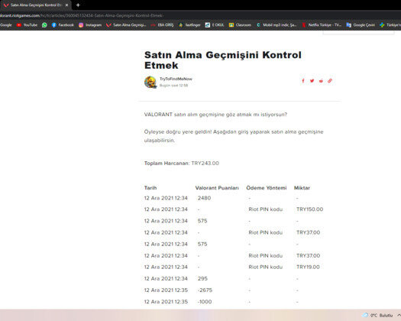Share article on Facebook icon
This screenshot has height=321, width=401.
pos(303,81)
